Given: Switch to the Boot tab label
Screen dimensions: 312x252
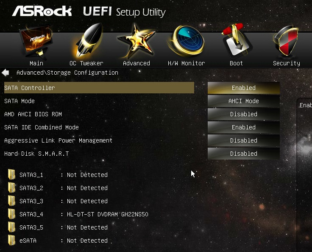Looking at the screenshot, I should 236,63.
